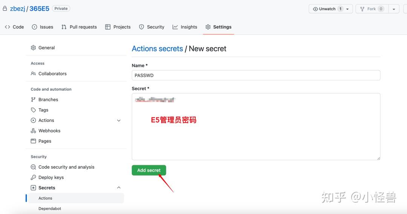Click the Issues circle icon
Image resolution: width=407 pixels, height=214 pixels.
(34, 27)
